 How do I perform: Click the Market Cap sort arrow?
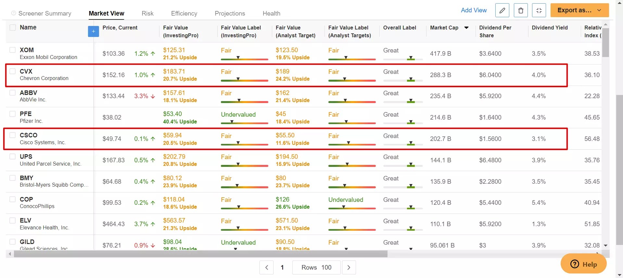[466, 28]
